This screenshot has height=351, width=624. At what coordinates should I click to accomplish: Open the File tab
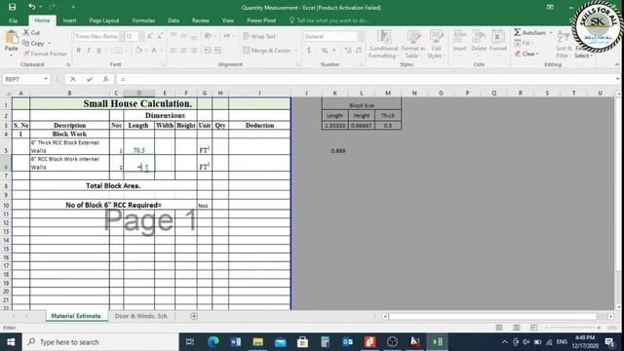(13, 20)
